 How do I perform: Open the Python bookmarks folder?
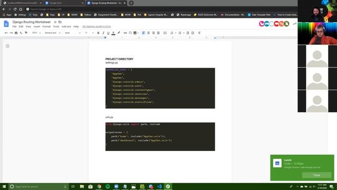click(85, 15)
